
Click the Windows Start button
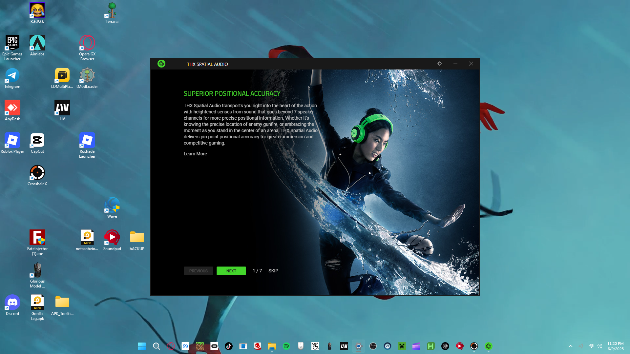pos(142,346)
